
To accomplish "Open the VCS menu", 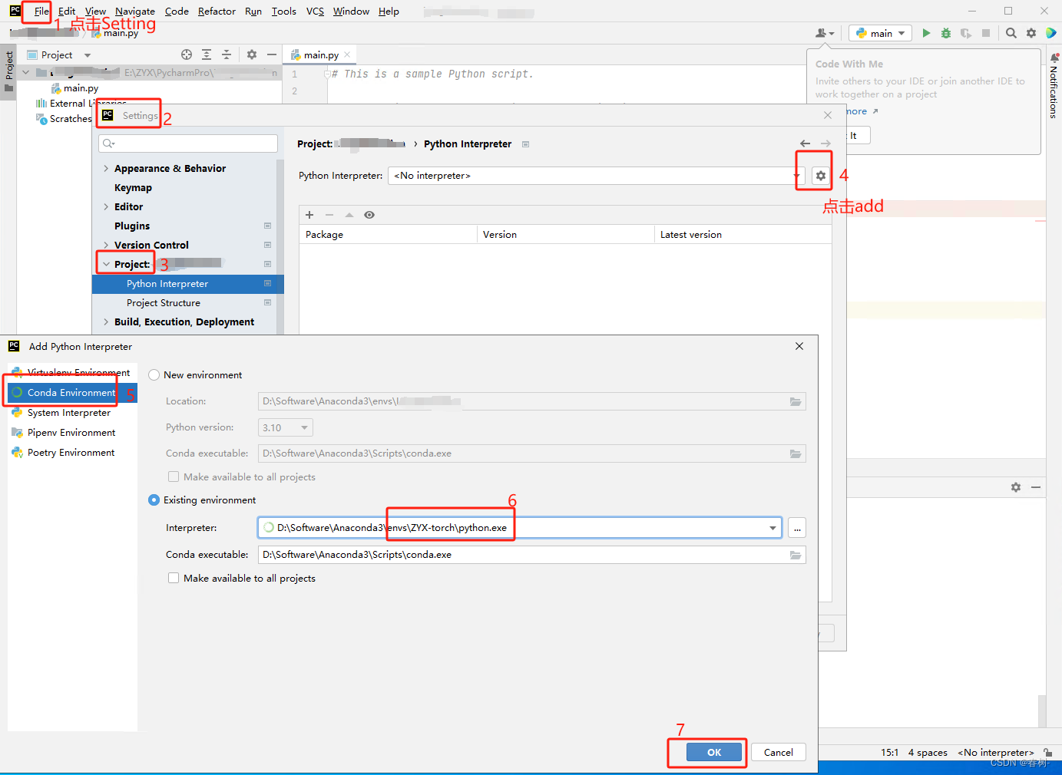I will coord(315,12).
